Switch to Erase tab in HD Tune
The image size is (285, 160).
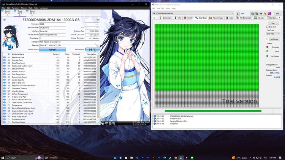[230, 18]
